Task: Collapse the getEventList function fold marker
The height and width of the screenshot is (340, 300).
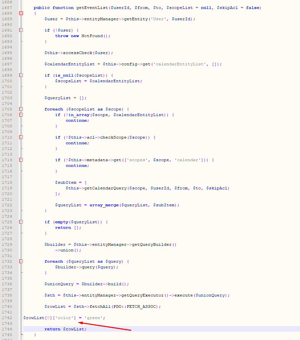Action: click(21, 13)
